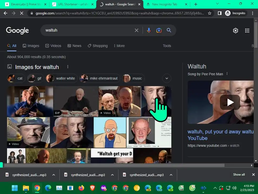Viewport: 258px width, 194px height.
Task: Switch to the ElevenLabs tab
Action: point(26,4)
